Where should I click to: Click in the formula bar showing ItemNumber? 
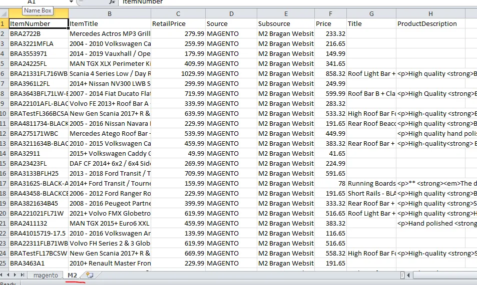tap(298, 2)
